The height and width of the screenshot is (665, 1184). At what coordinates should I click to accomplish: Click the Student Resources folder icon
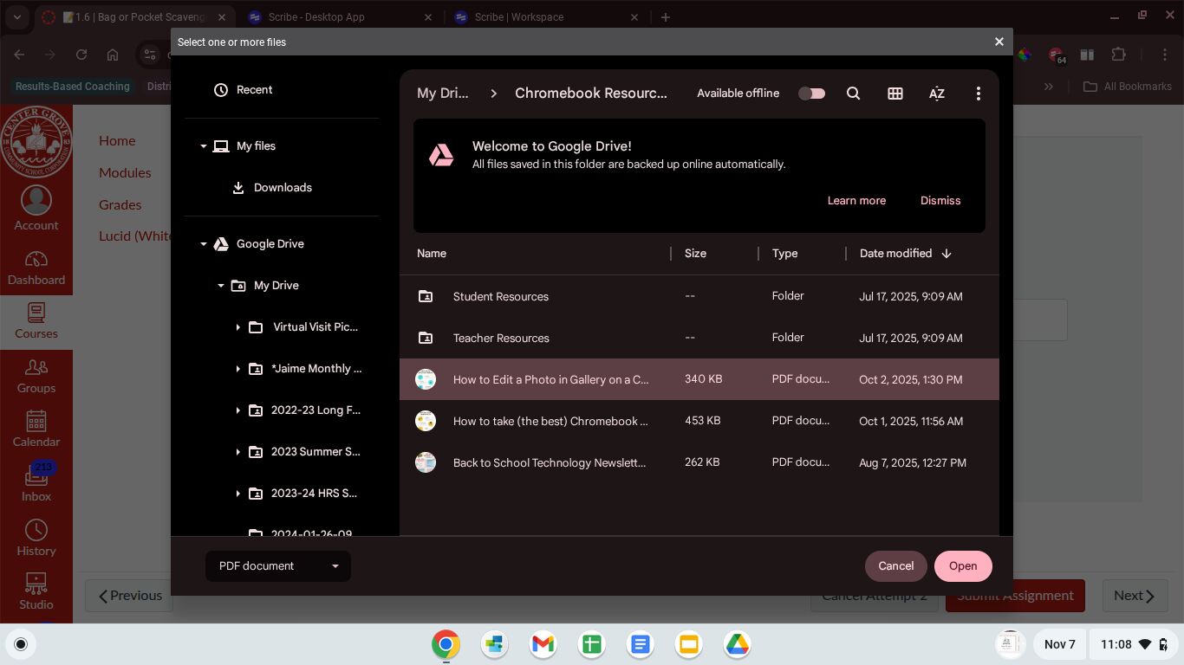pos(426,296)
